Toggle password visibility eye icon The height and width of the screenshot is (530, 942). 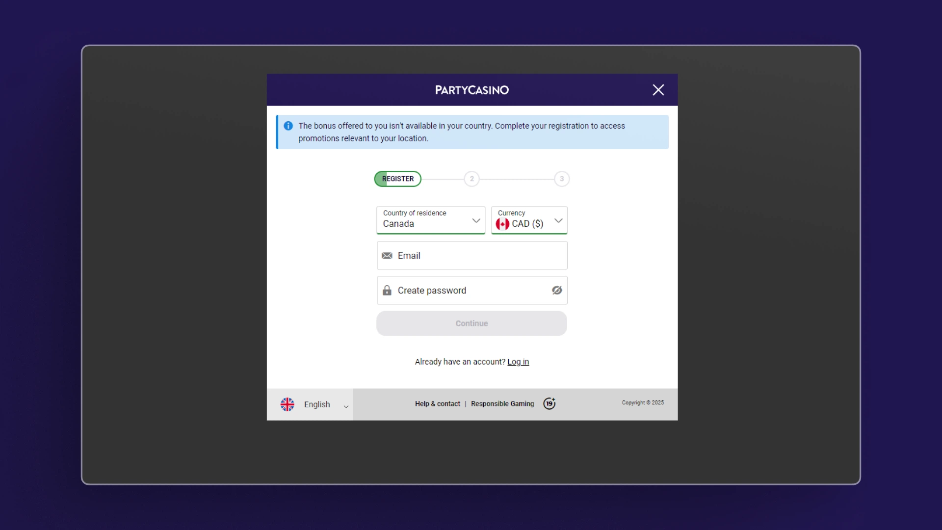coord(557,290)
